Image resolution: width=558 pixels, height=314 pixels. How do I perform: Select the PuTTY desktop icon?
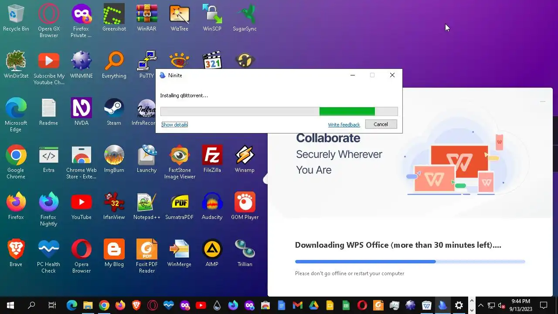[x=147, y=65]
